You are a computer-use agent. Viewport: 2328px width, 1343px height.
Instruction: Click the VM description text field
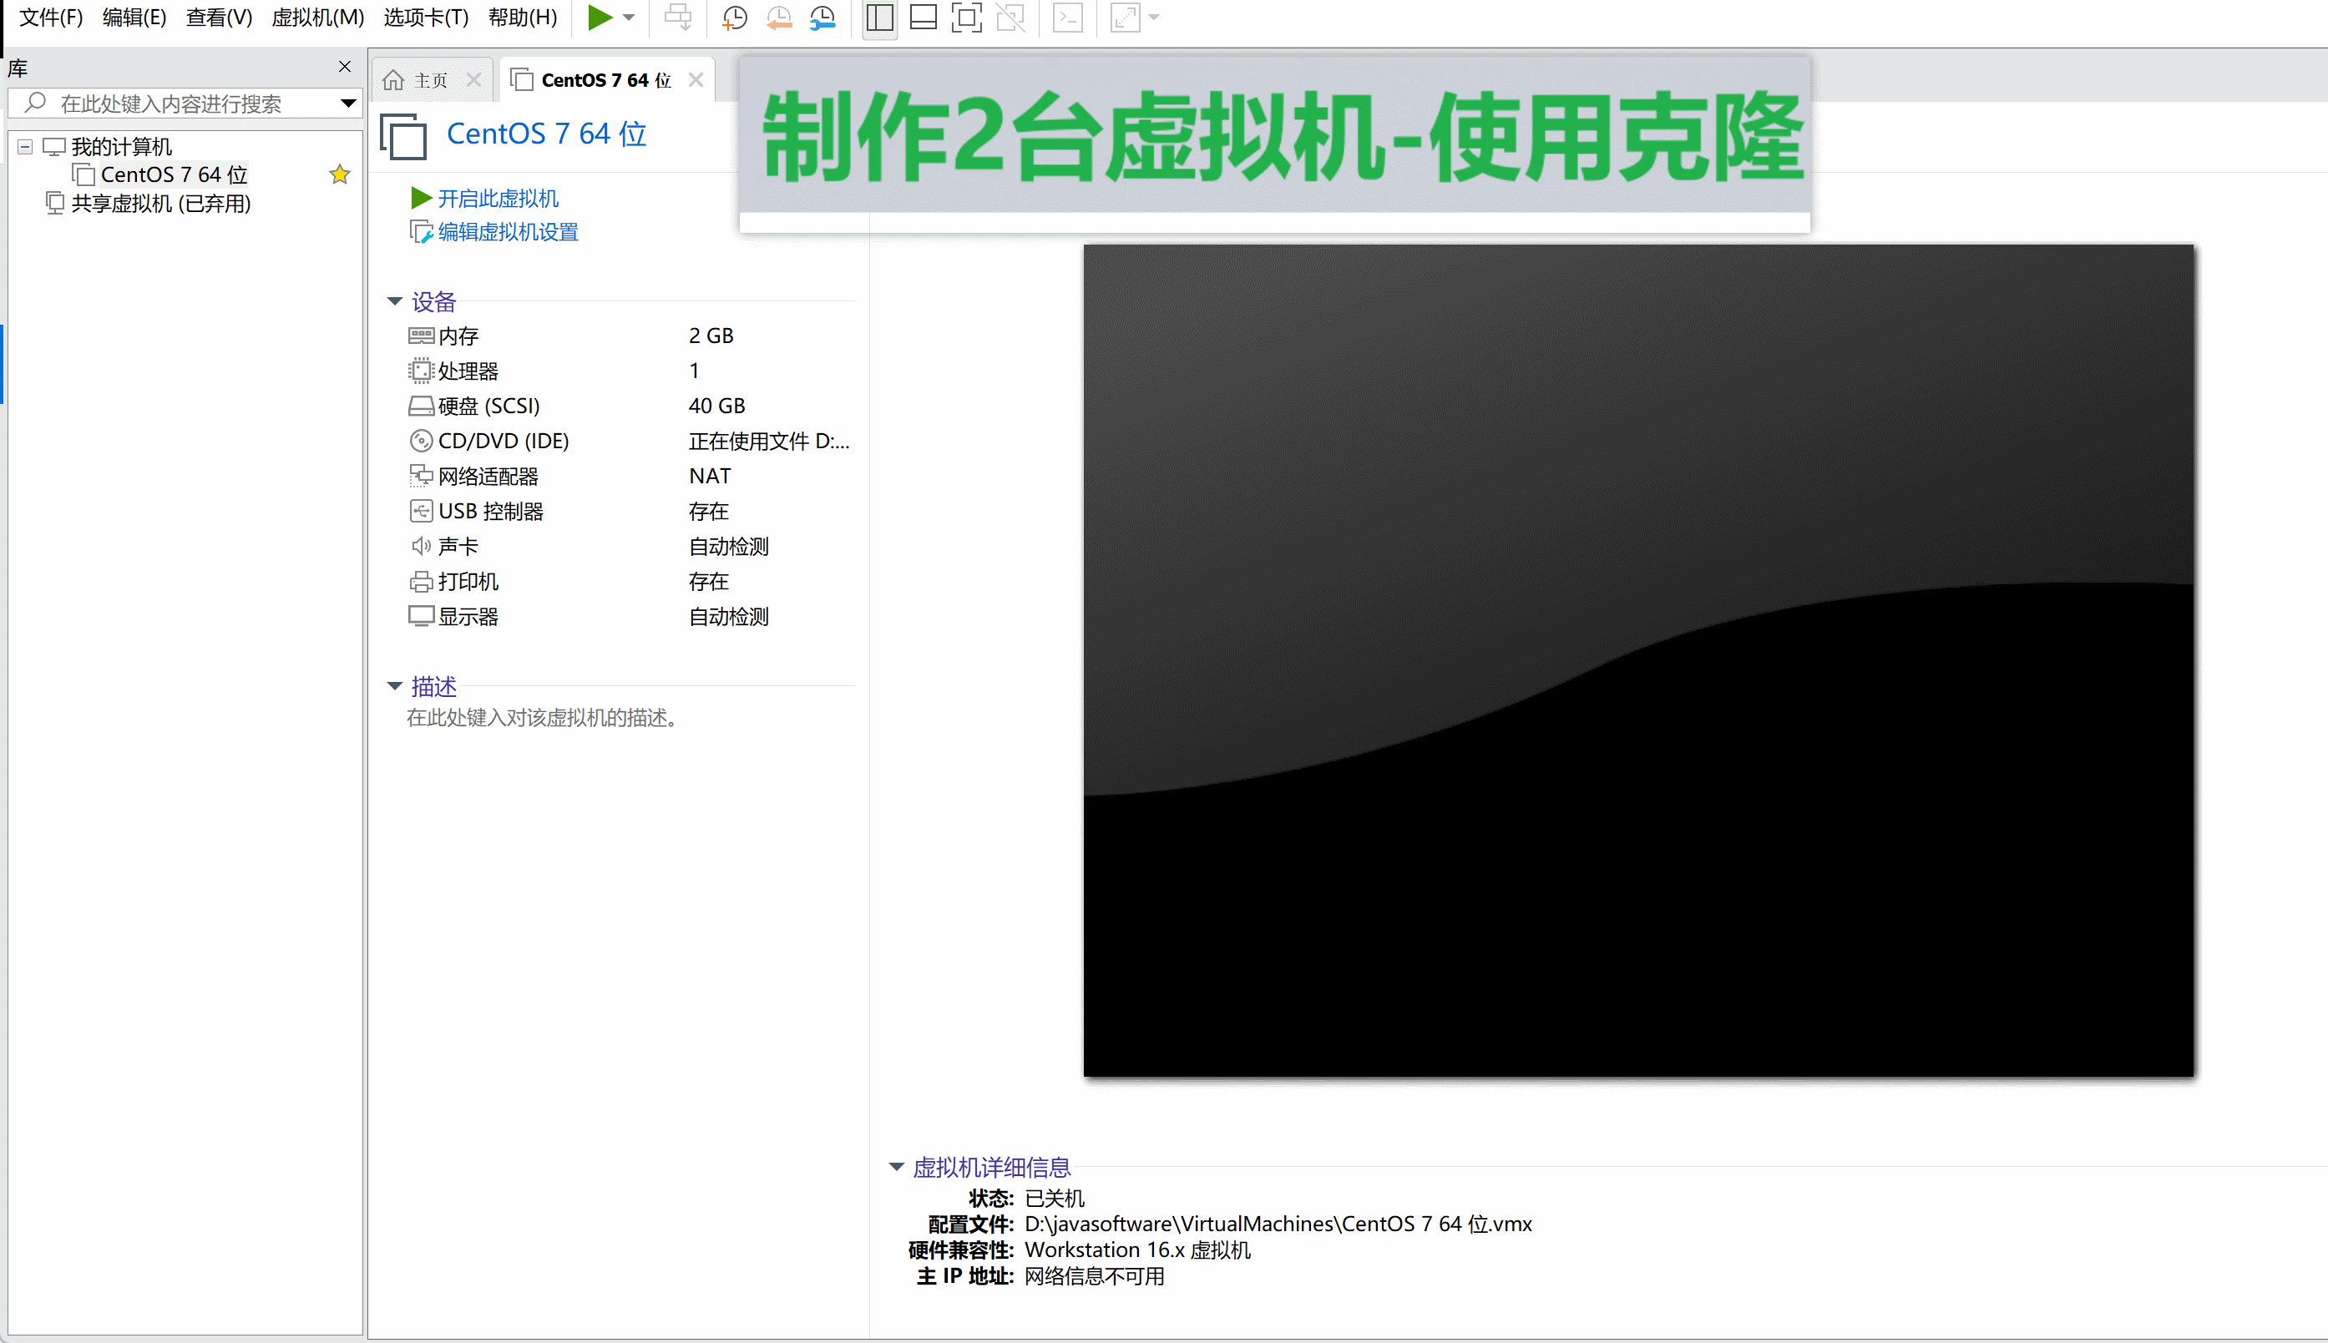543,718
